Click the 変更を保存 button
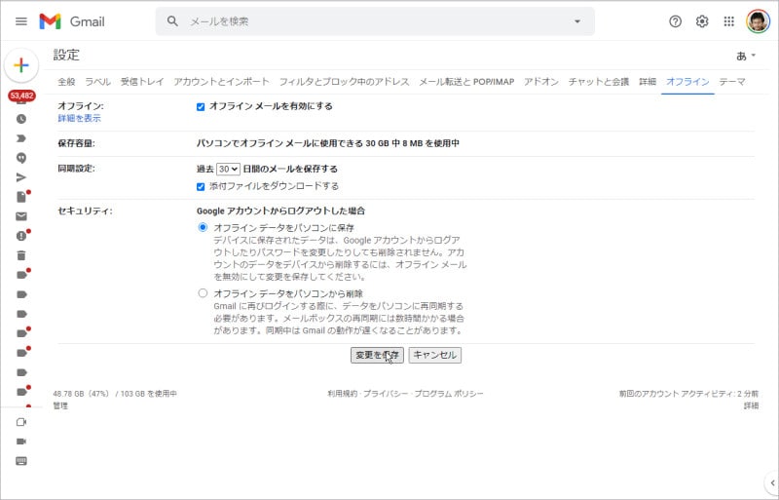Viewport: 779px width, 500px height. [376, 355]
